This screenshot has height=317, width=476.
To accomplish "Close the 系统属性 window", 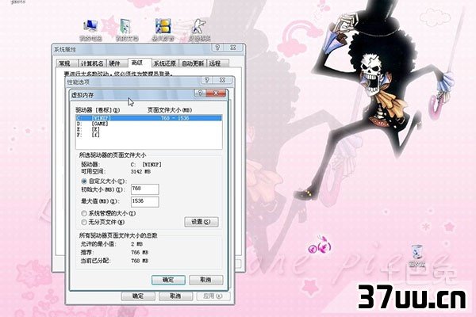I will [x=232, y=48].
